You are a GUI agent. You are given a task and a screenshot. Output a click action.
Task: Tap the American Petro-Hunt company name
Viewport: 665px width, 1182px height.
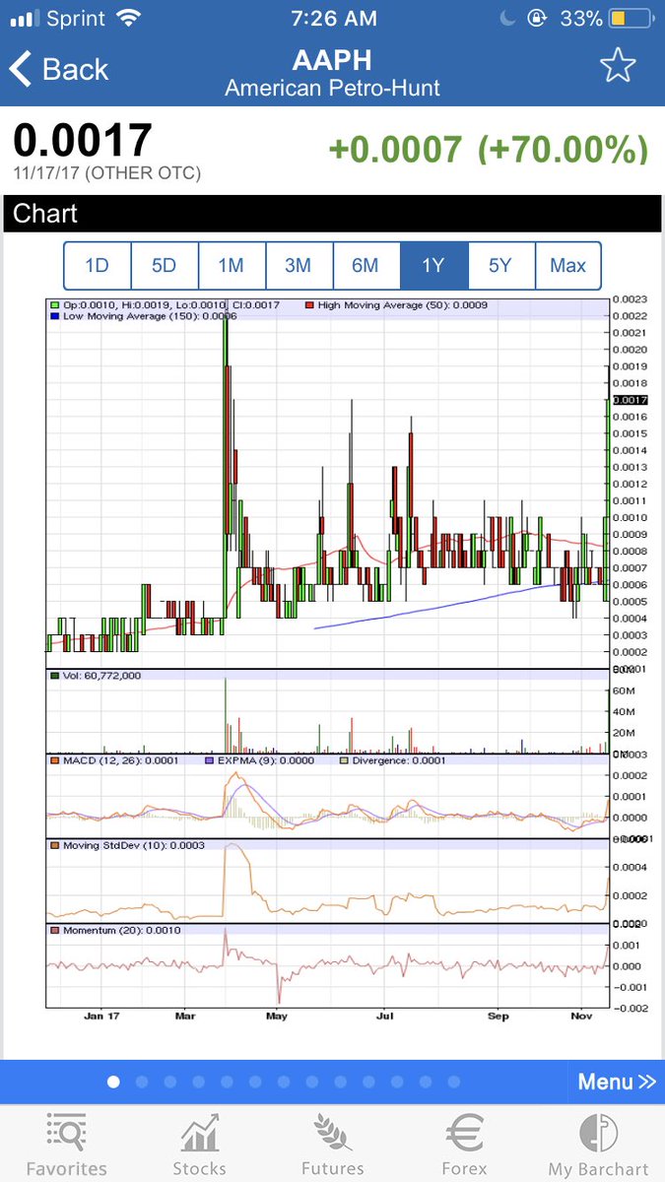coord(332,88)
